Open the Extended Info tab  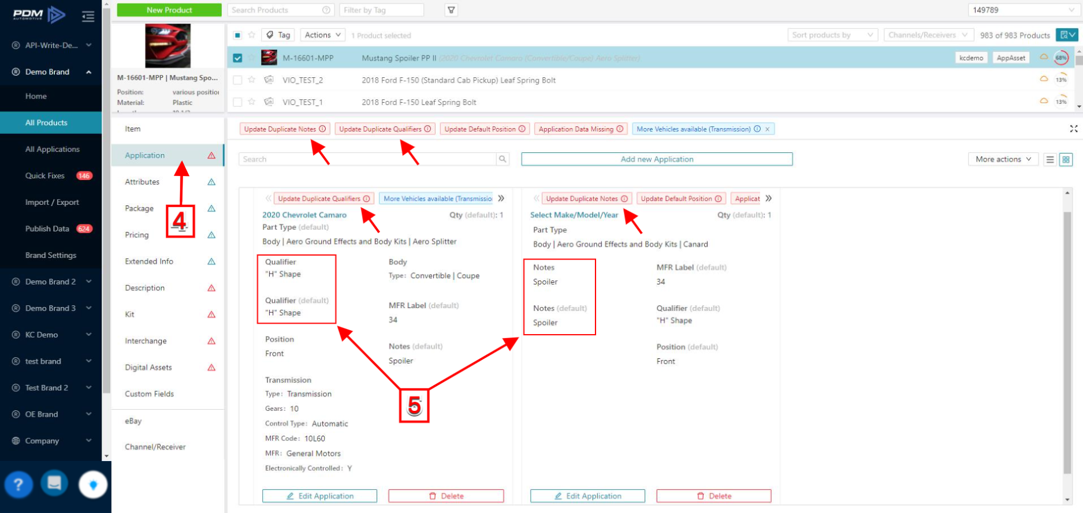(x=168, y=261)
